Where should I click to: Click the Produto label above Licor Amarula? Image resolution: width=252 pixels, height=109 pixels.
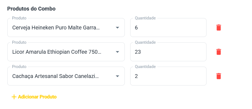19,42
